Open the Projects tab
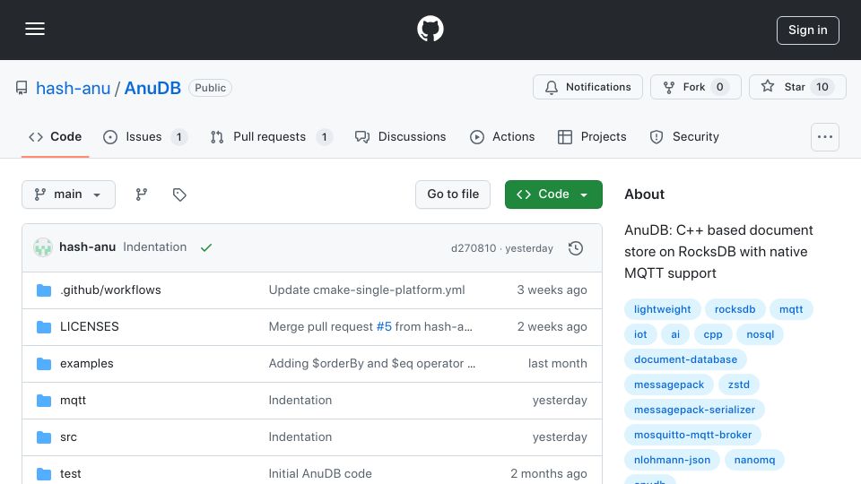 click(591, 136)
